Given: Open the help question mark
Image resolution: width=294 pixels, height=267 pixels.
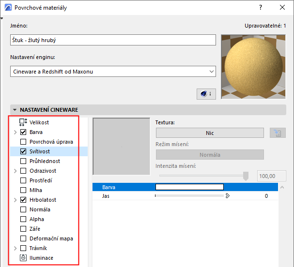Looking at the screenshot, I should pyautogui.click(x=261, y=7).
